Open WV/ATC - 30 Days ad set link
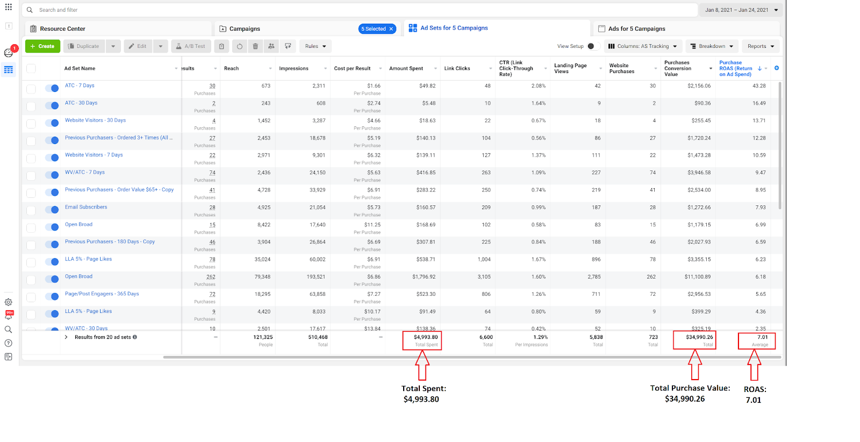The width and height of the screenshot is (860, 442). click(86, 328)
